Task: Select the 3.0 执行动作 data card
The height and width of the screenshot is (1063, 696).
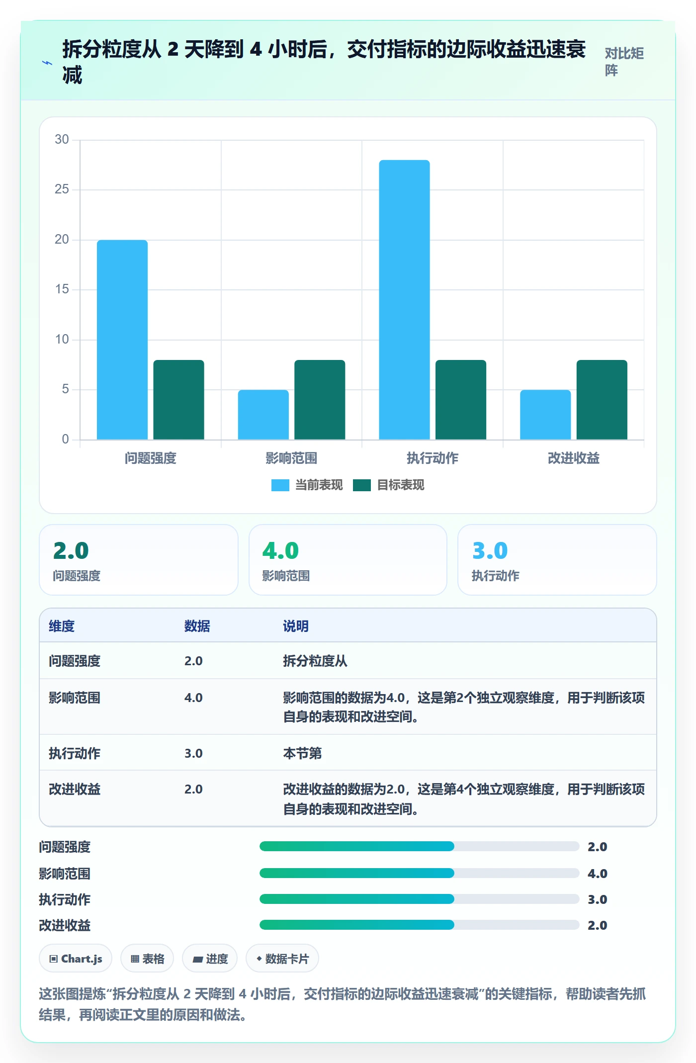Action: [x=557, y=560]
